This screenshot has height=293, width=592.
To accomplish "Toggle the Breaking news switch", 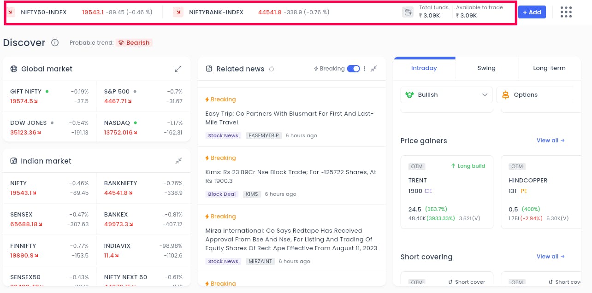I will [353, 69].
